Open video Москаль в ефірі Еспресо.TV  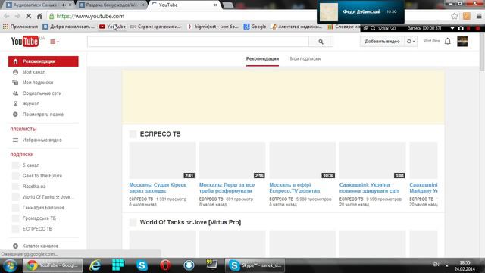[x=295, y=187]
